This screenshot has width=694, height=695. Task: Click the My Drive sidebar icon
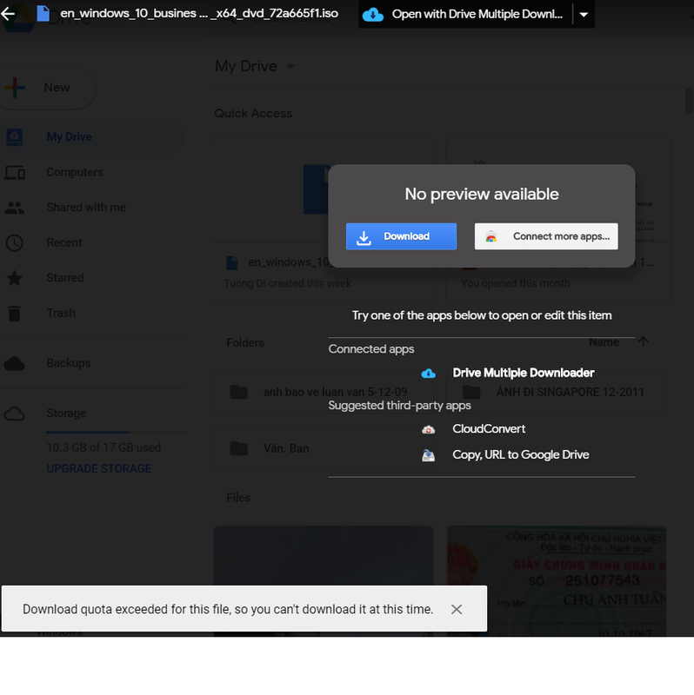[x=15, y=137]
